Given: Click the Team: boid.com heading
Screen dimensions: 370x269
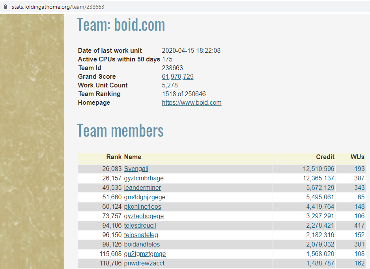Looking at the screenshot, I should 121,24.
